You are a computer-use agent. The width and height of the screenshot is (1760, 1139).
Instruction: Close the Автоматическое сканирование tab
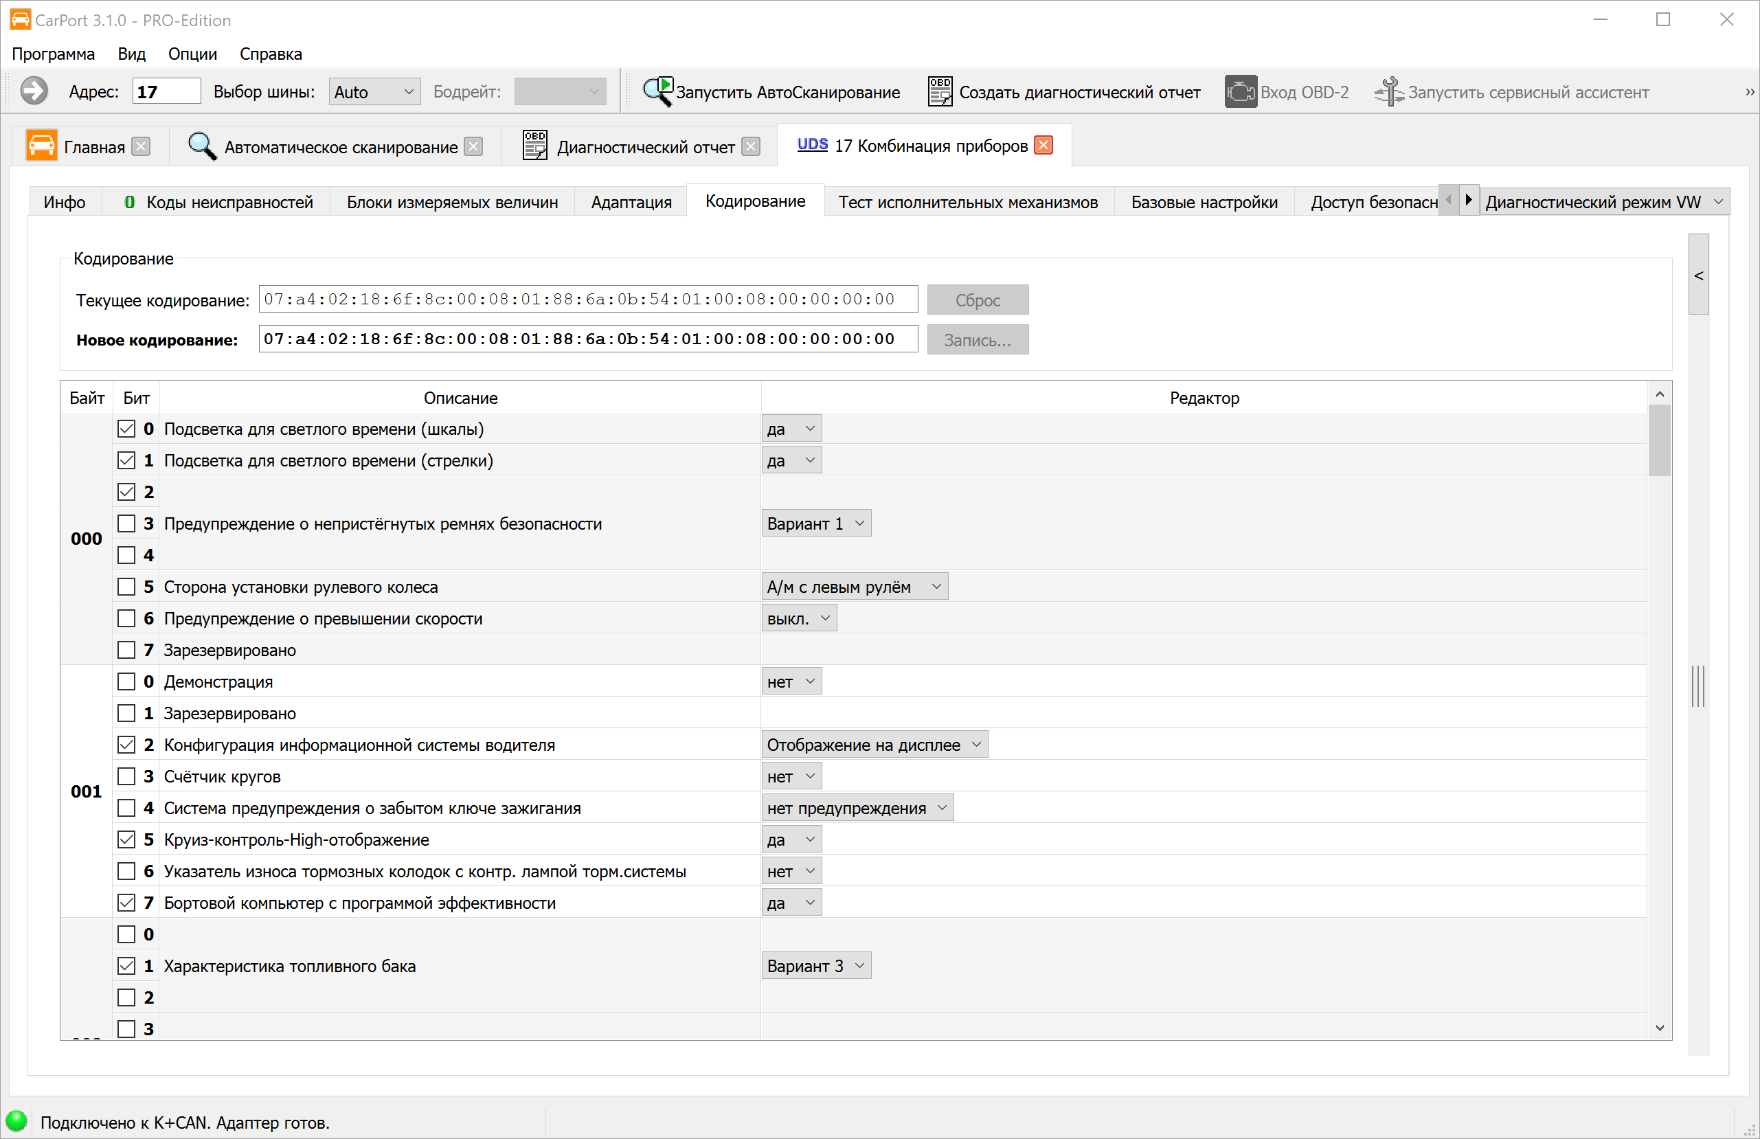pos(473,146)
